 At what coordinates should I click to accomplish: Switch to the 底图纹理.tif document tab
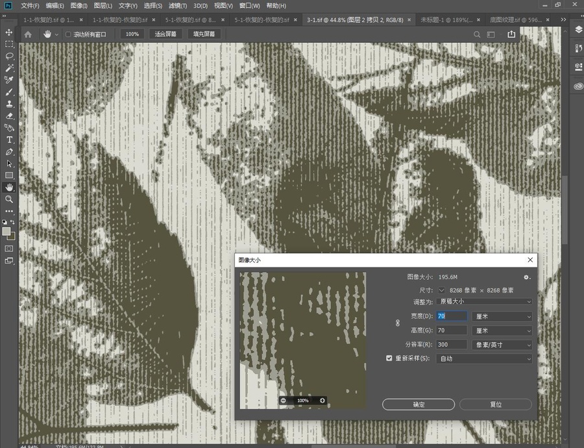pyautogui.click(x=515, y=19)
